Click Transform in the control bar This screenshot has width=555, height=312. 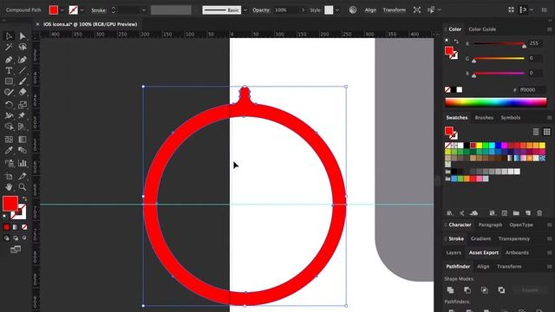pos(394,10)
